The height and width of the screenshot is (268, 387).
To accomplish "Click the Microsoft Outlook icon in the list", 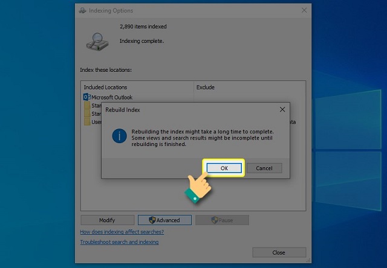I will (x=87, y=97).
